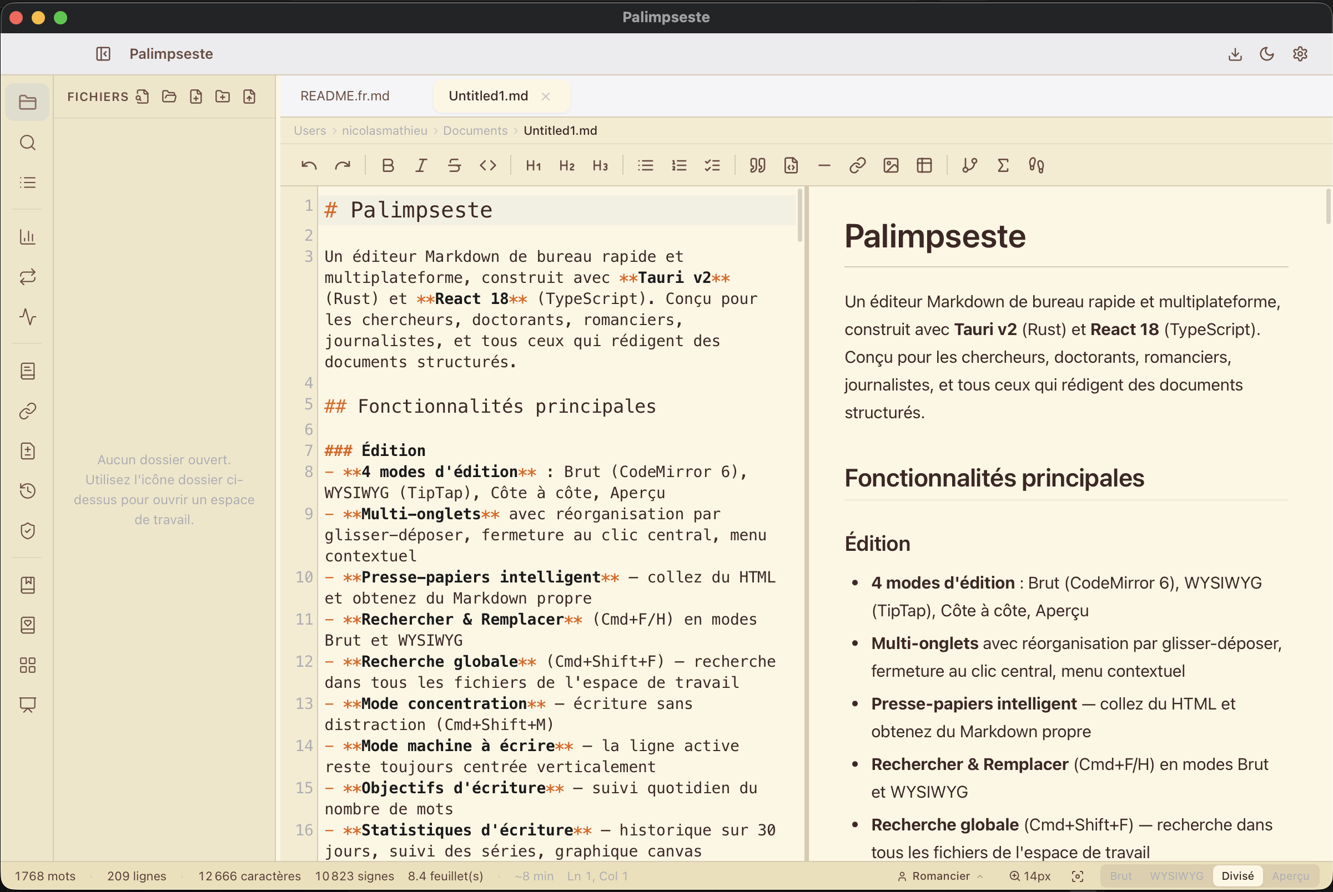Insert a blockquote
1333x892 pixels.
[758, 165]
